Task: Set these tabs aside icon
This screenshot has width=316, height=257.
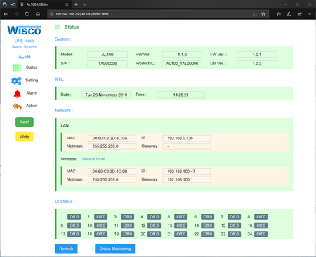Action: (13, 4)
